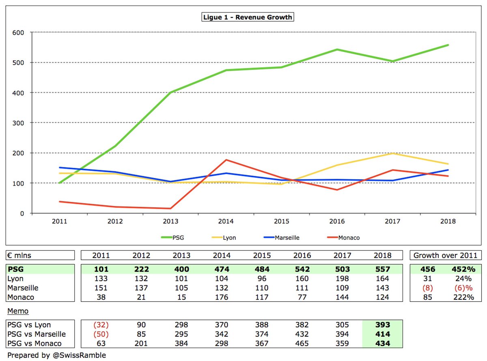Viewport: 487px width, 361px height.
Task: Select the Lyon row label in table
Action: [x=15, y=278]
